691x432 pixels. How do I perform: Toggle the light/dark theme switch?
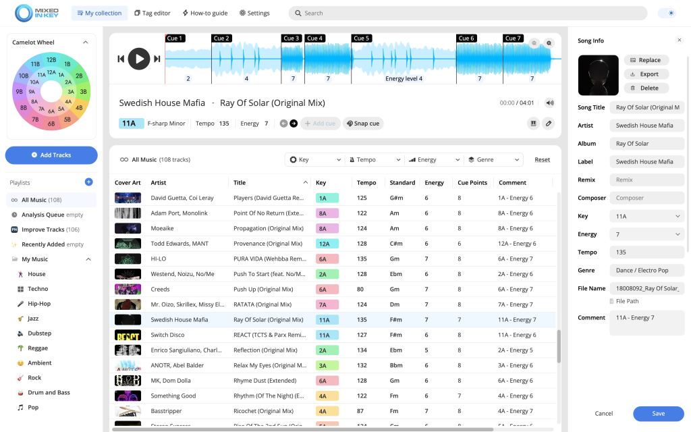(670, 13)
